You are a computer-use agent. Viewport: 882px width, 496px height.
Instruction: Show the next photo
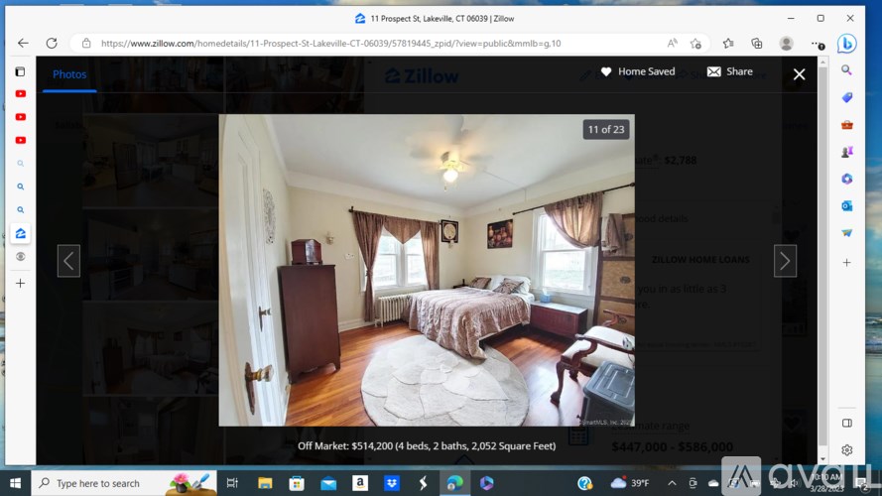pyautogui.click(x=785, y=261)
